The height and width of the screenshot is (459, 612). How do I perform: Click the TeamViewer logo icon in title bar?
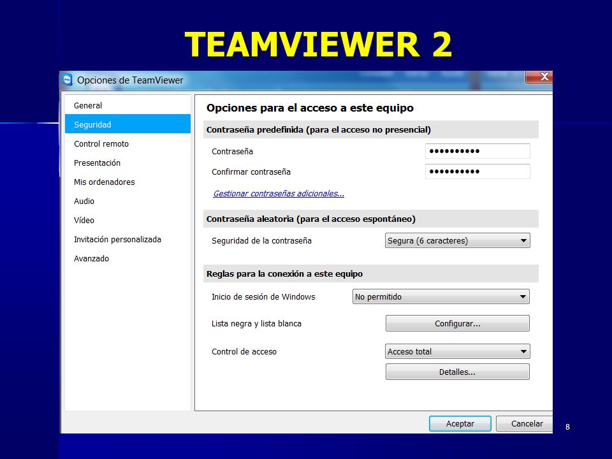pos(68,80)
